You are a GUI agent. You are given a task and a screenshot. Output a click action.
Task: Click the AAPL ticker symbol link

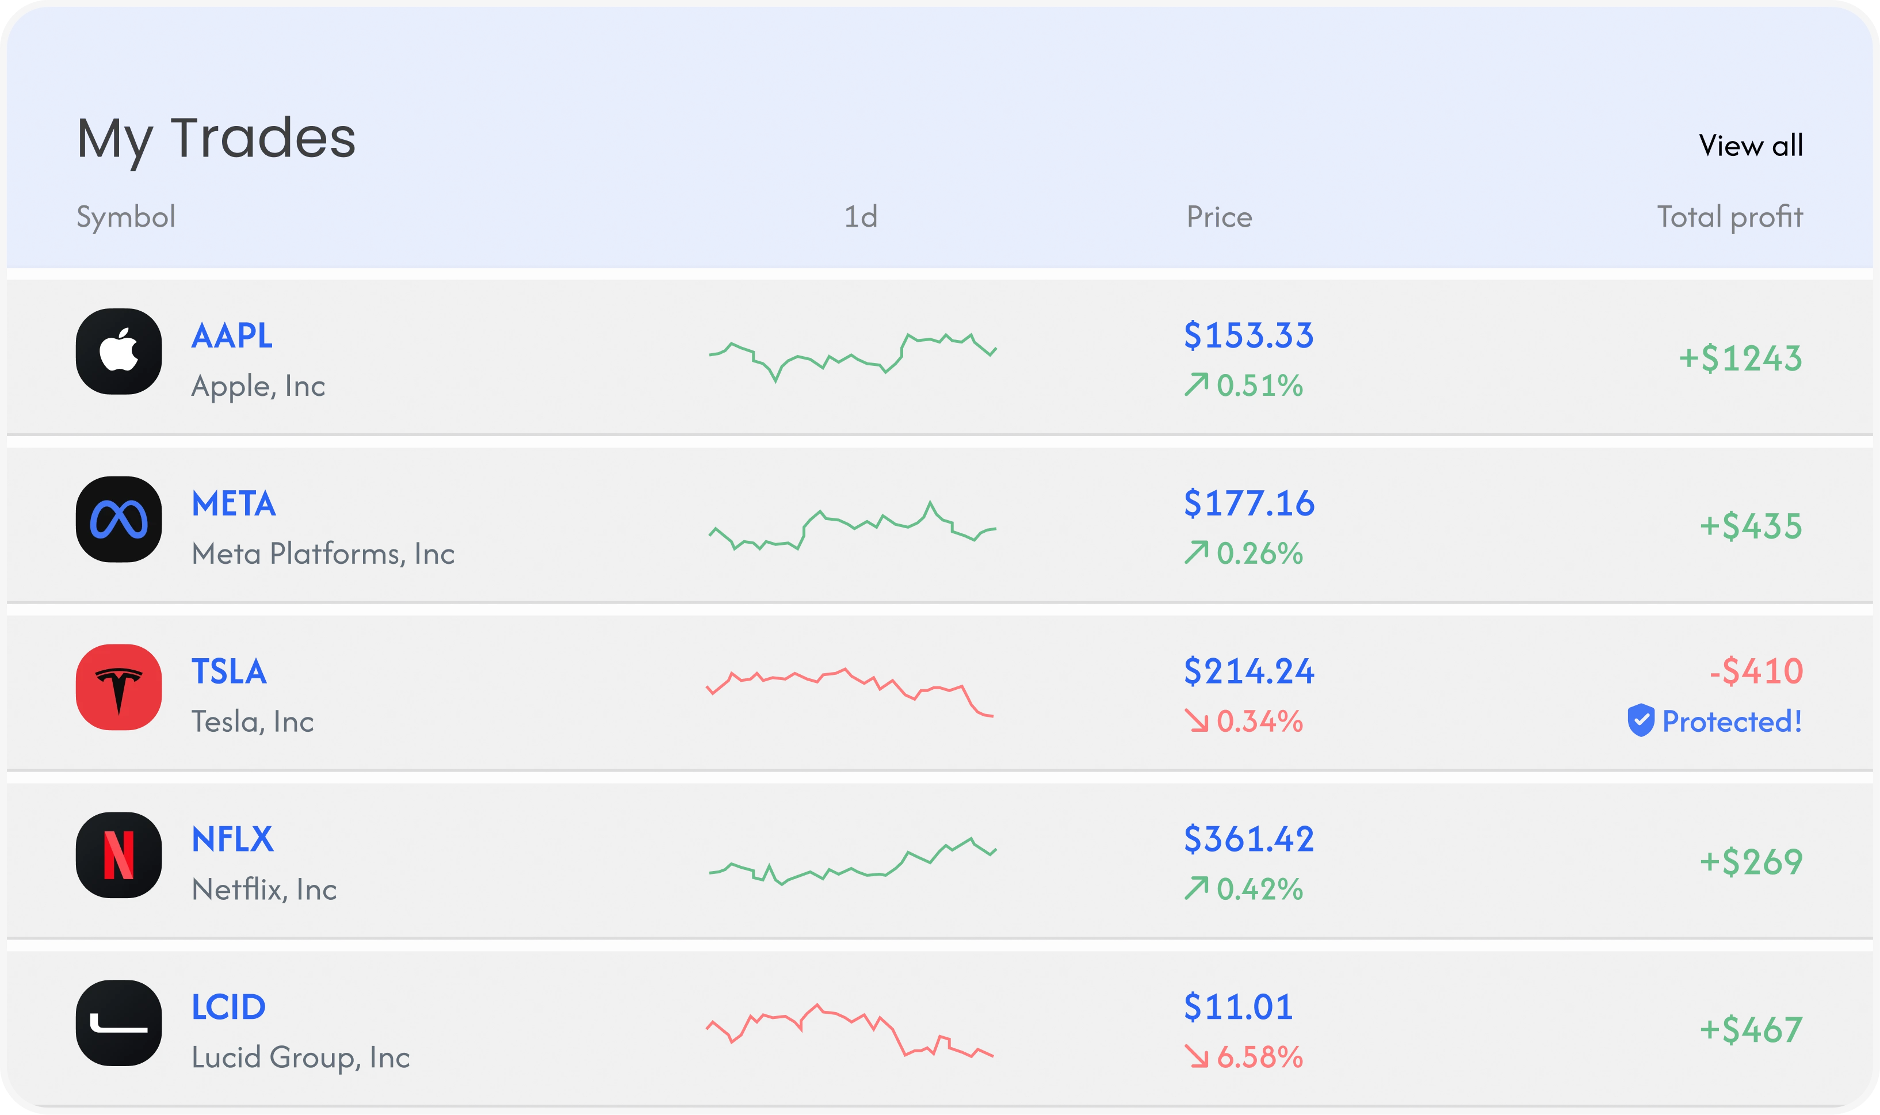231,337
